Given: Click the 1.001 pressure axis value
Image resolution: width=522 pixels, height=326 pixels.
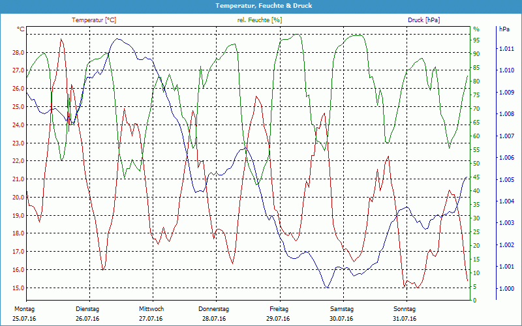Looking at the screenshot, I should pyautogui.click(x=506, y=266).
